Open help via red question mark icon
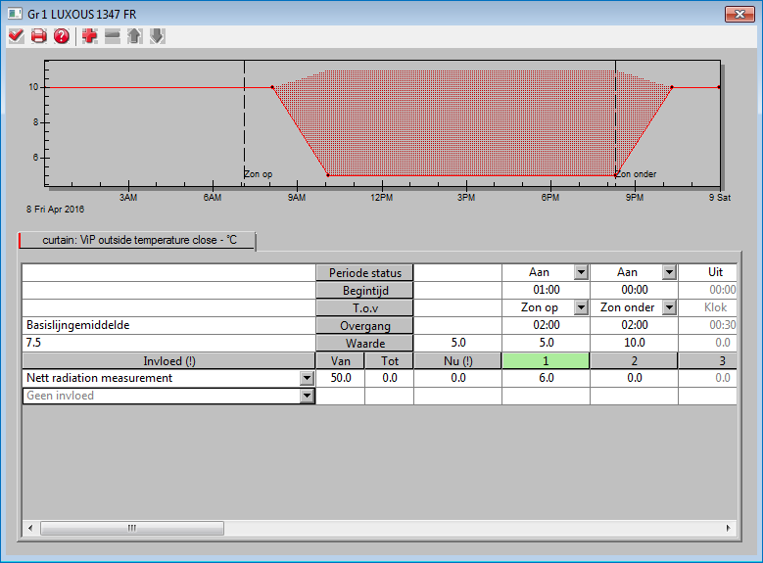The height and width of the screenshot is (563, 763). 62,36
